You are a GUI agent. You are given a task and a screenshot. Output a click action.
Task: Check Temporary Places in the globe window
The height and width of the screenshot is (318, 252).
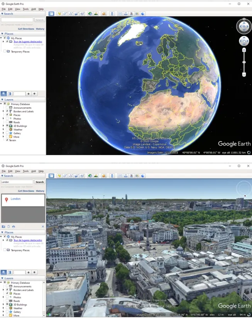point(5,51)
